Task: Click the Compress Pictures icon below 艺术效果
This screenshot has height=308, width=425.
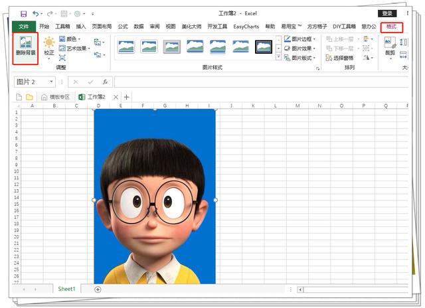Action: point(62,58)
